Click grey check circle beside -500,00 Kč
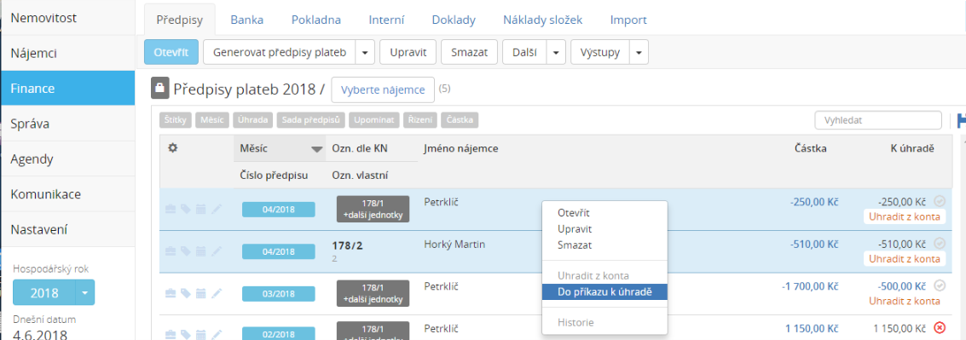Screen dimensions: 966x340 [940, 285]
